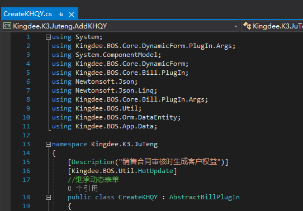Click the opening brace on line 14
Screen dimensions: 303x211
[x=54, y=154]
